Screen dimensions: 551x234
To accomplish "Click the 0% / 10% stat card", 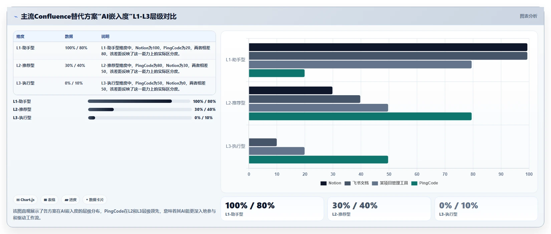I will tap(486, 209).
